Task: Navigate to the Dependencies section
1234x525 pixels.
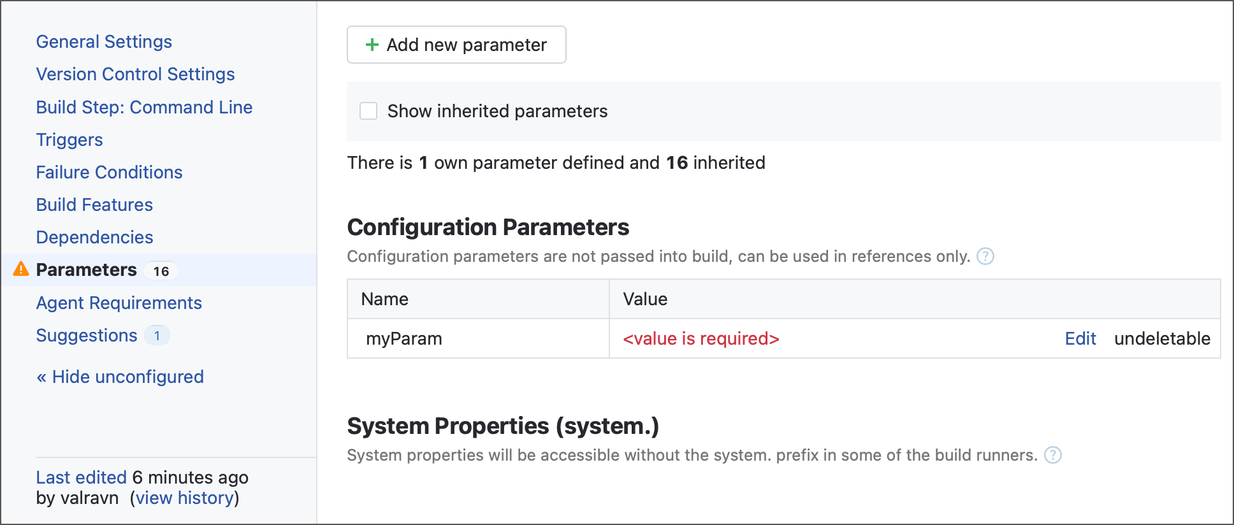Action: [94, 237]
